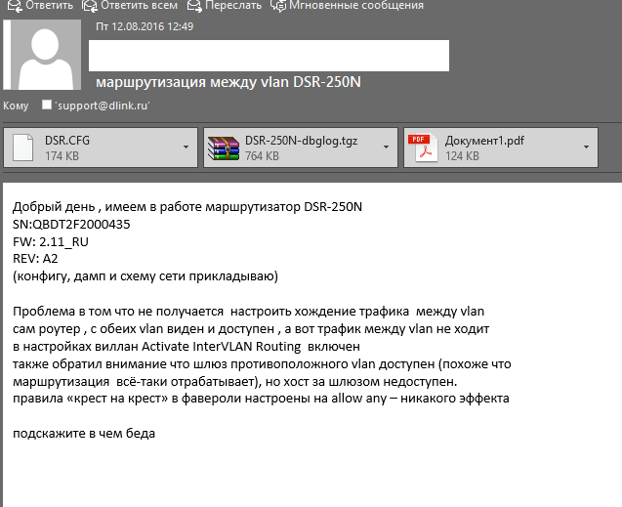Click the subject маршрутизация между vlan DSR-250N
Image resolution: width=622 pixels, height=507 pixels.
click(x=228, y=82)
